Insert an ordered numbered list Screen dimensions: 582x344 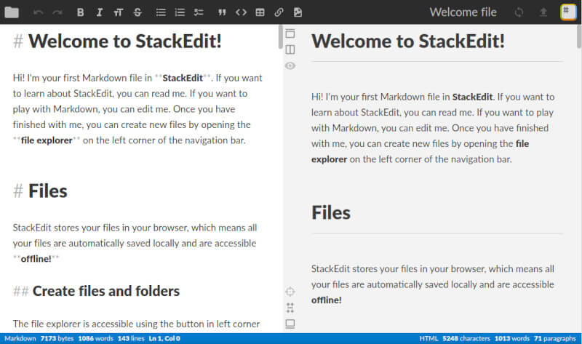coord(180,12)
